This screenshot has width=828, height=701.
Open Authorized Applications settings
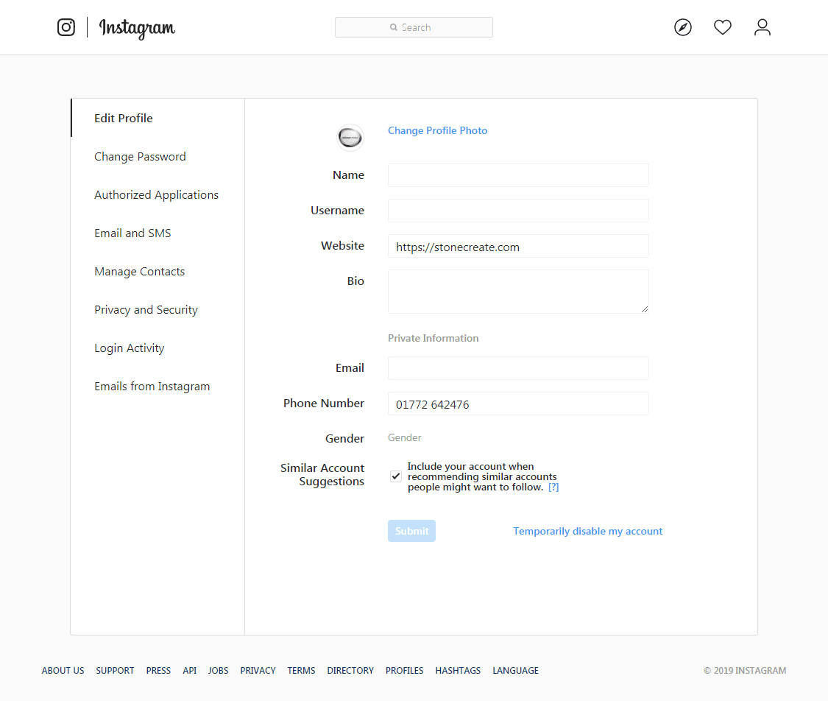click(x=156, y=195)
